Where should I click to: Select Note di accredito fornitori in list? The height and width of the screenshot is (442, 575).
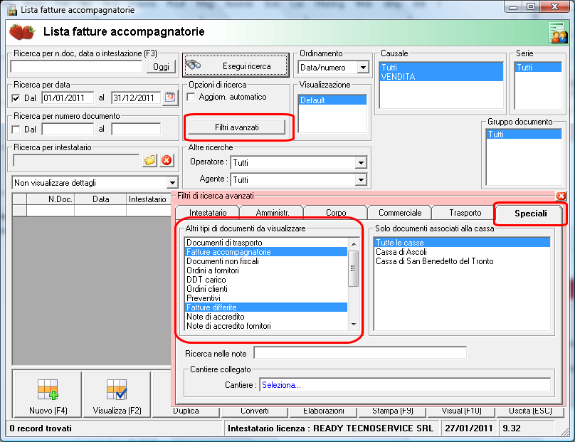coord(266,326)
